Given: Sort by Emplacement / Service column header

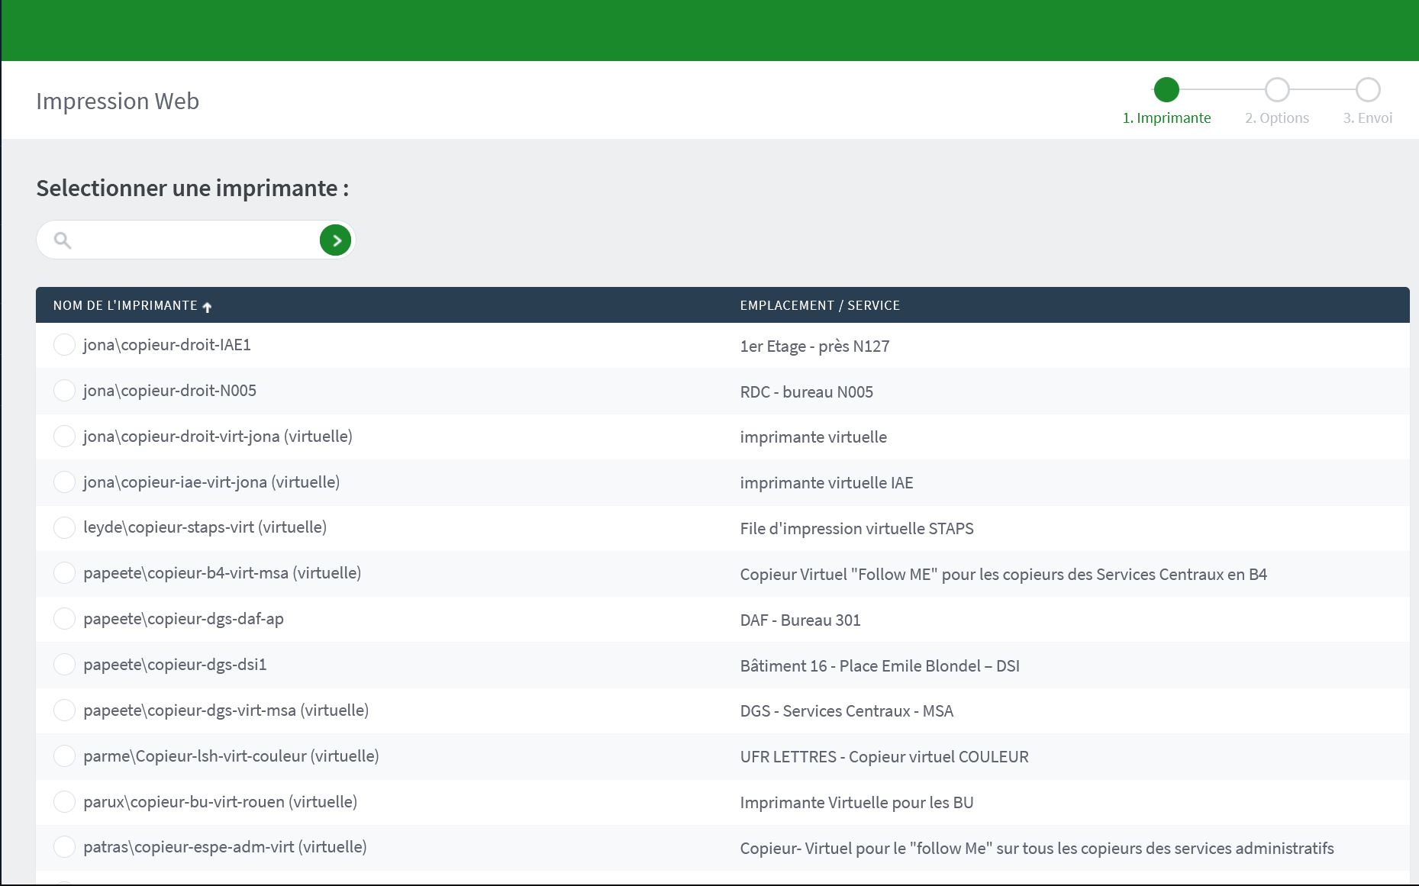Looking at the screenshot, I should coord(819,305).
